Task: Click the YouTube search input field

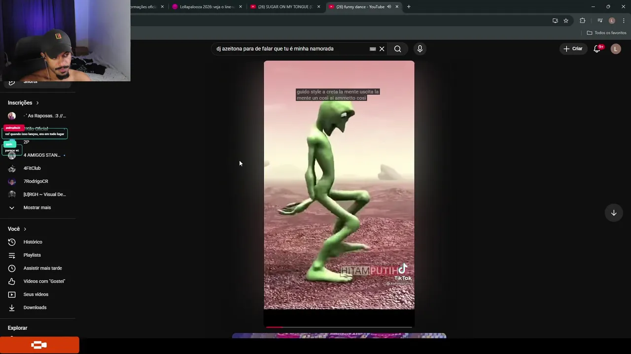Action: pos(291,49)
